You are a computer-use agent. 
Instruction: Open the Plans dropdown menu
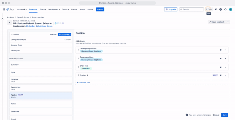tap(74, 9)
